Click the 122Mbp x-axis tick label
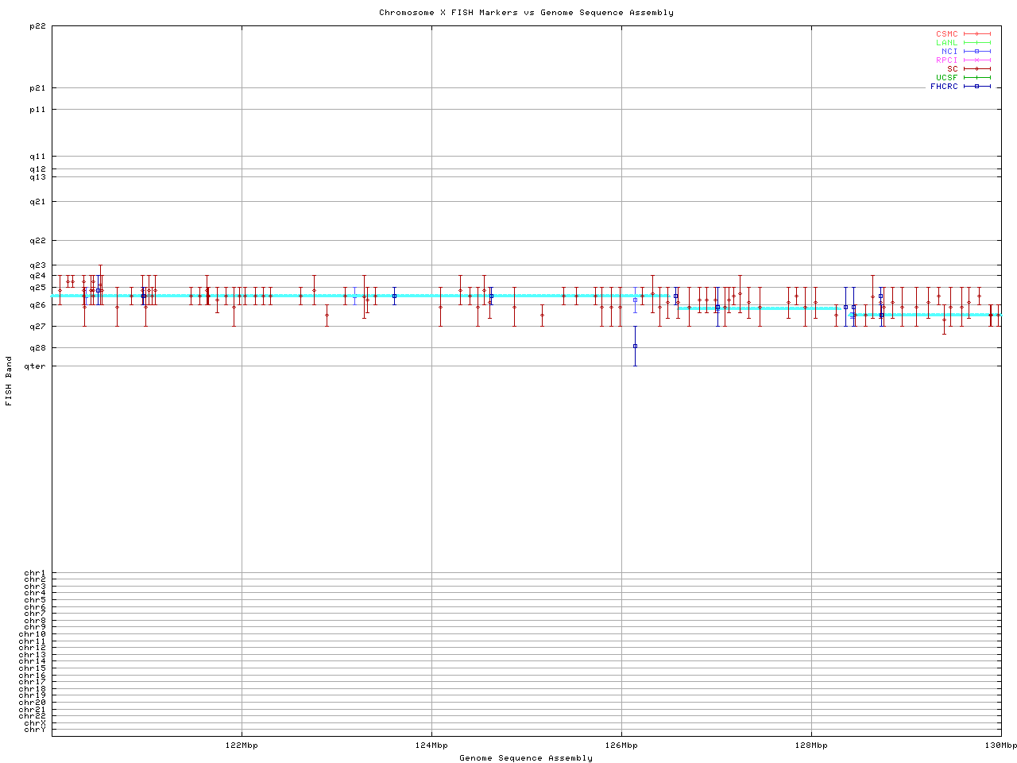Screen dimensions: 1017x763 242,746
